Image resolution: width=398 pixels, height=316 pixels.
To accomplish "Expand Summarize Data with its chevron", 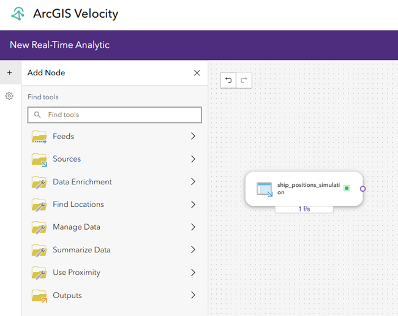I will 193,249.
